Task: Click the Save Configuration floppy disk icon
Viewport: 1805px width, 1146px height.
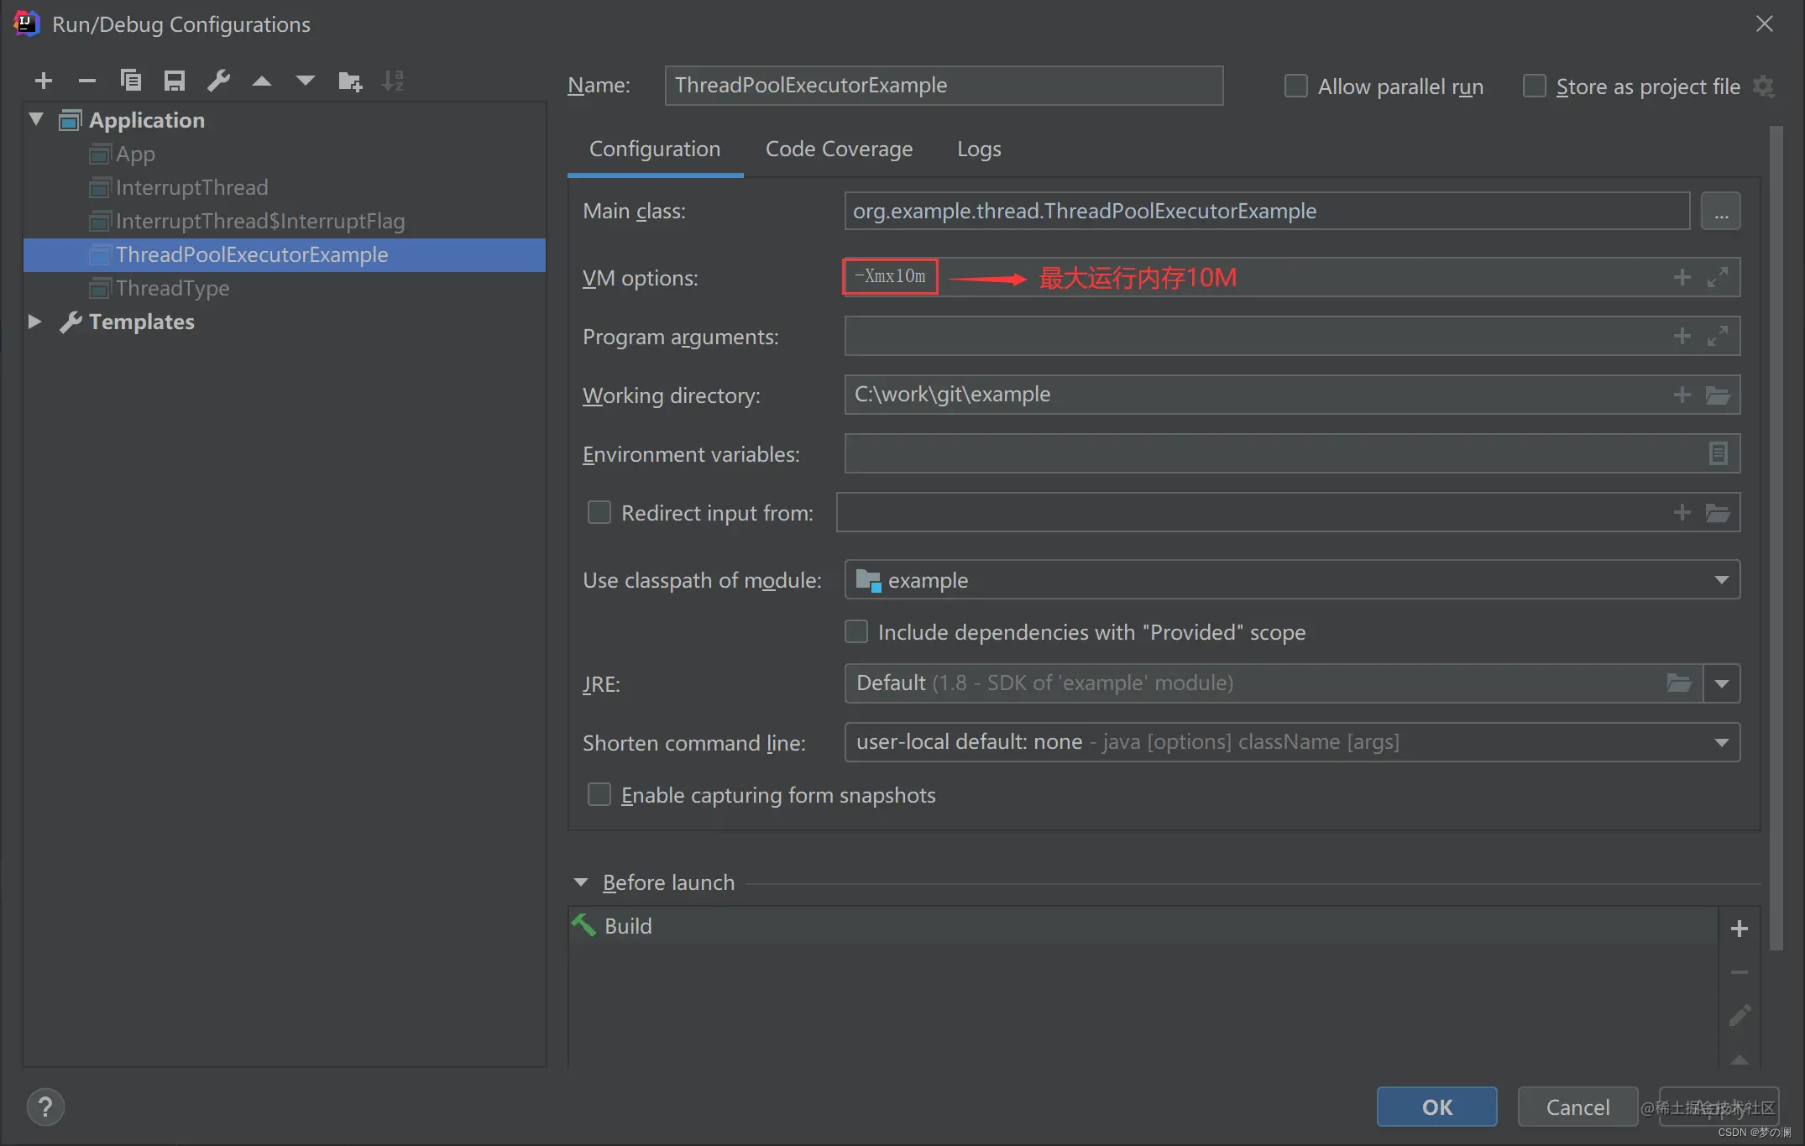Action: [175, 81]
